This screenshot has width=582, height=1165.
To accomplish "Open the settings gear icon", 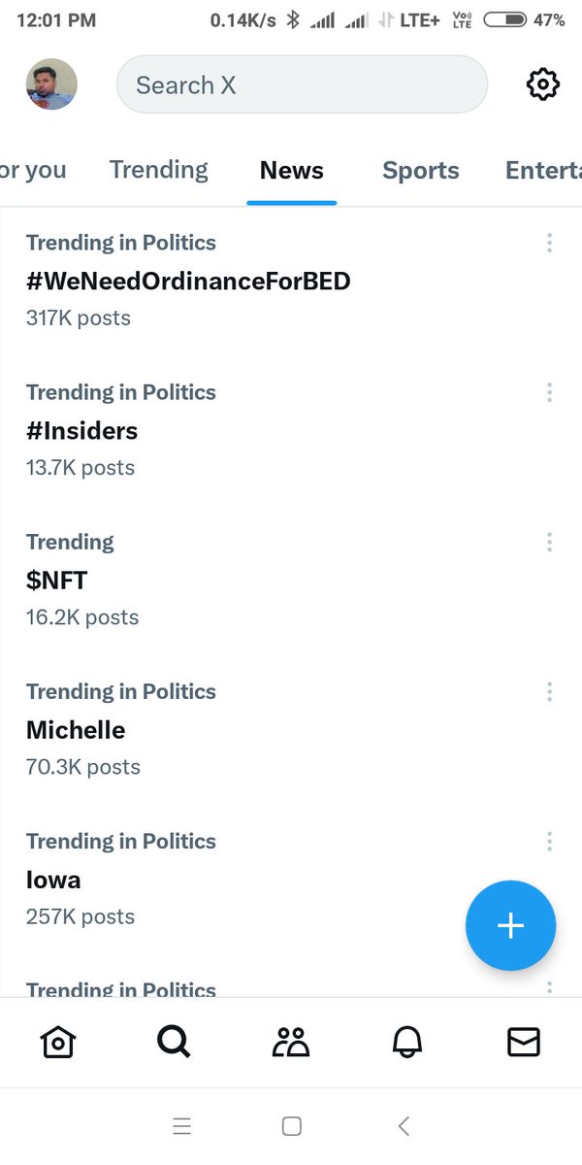I will tap(543, 84).
